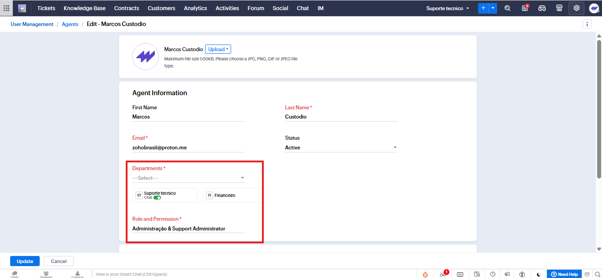
Task: Open the setup gear icon in header
Action: (576, 8)
